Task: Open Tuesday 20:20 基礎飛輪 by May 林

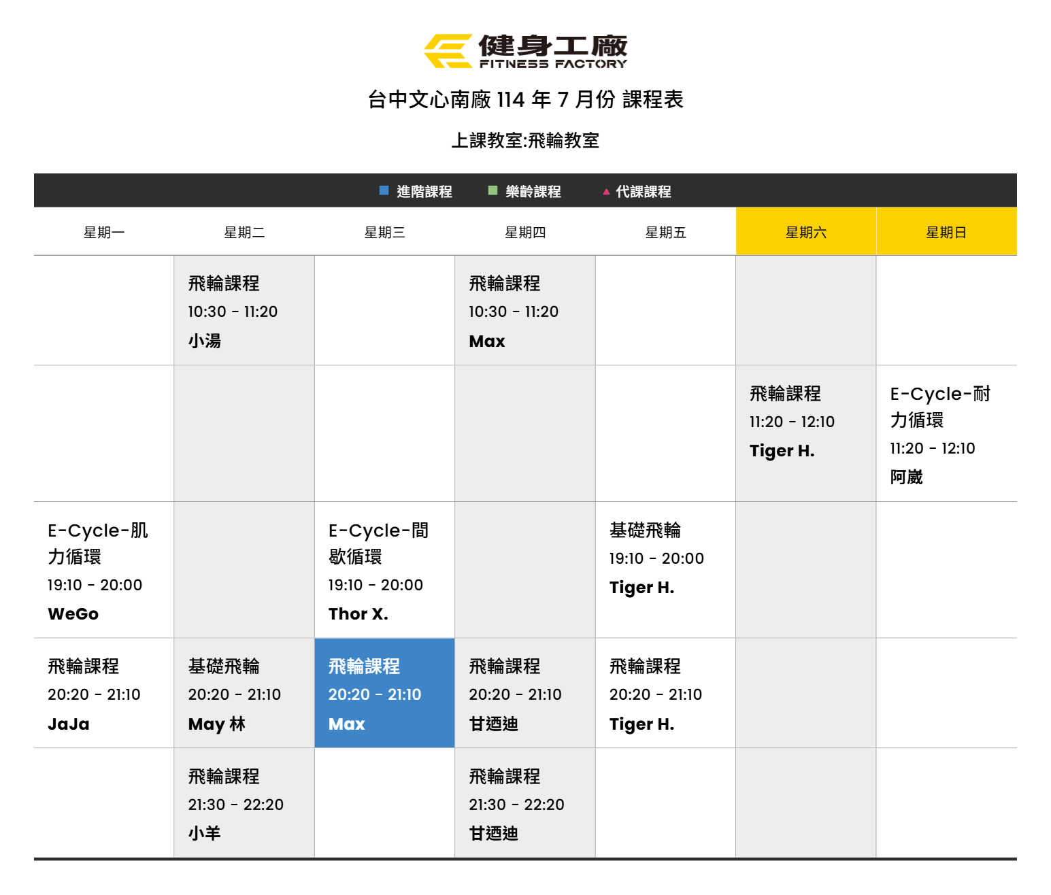Action: 244,693
